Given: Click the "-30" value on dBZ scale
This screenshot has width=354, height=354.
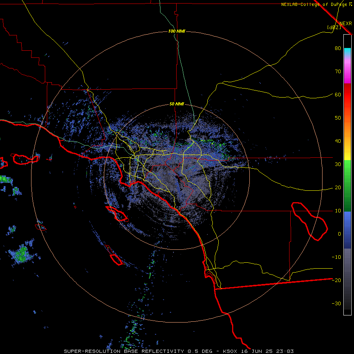Looking at the screenshot, I should (x=336, y=304).
